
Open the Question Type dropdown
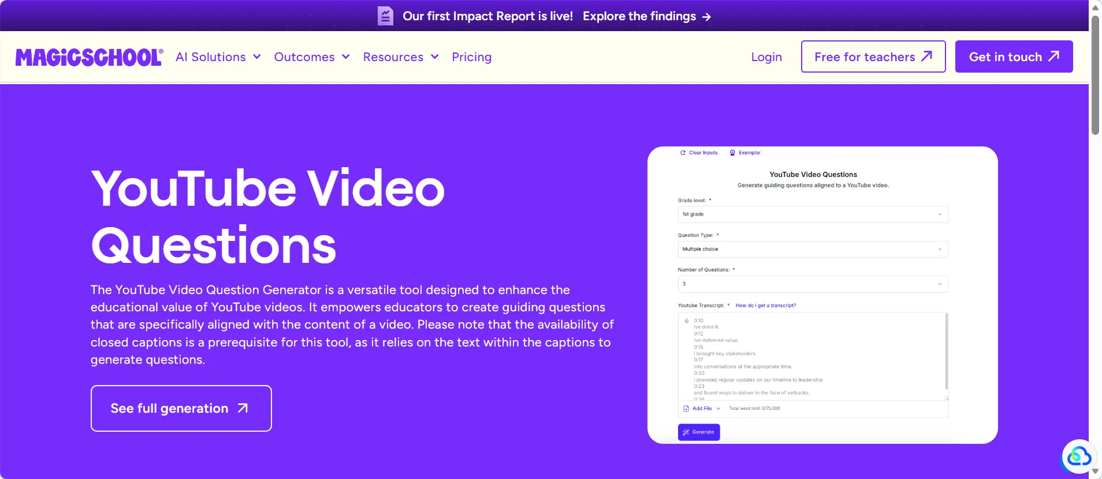[x=813, y=249]
